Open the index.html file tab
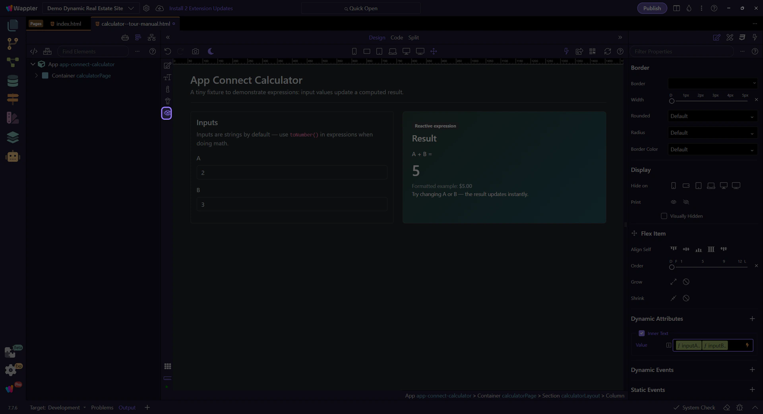763x414 pixels. click(68, 24)
